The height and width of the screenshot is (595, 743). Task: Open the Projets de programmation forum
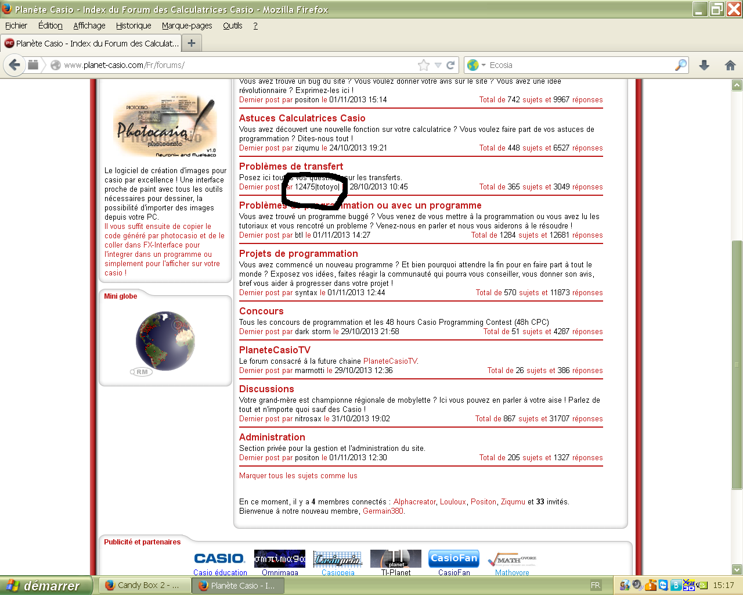[298, 253]
